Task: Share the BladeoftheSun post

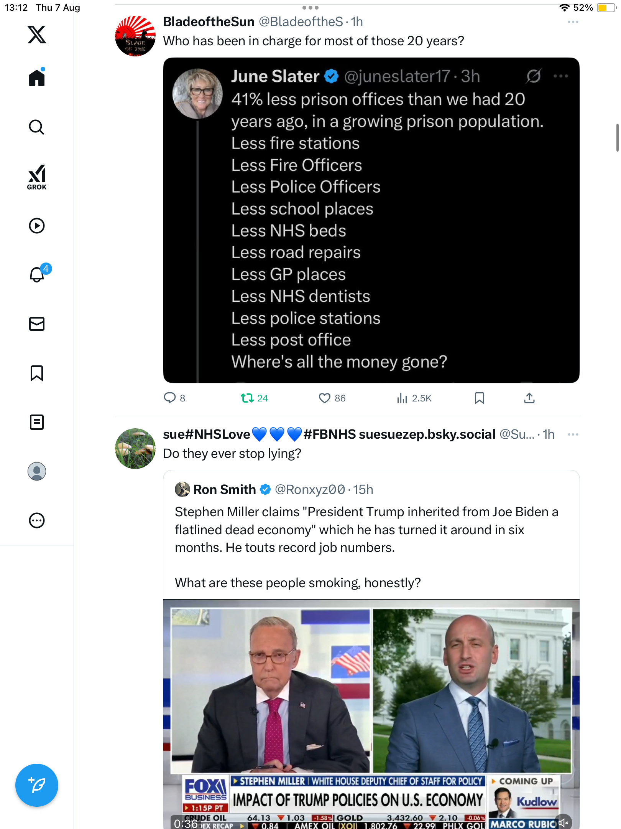Action: [x=529, y=398]
